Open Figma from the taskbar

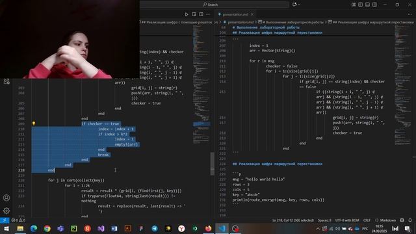pos(141,228)
